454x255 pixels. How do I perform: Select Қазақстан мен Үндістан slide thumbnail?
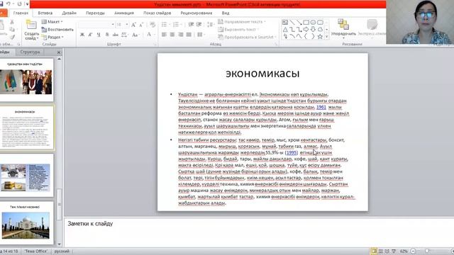(x=26, y=79)
